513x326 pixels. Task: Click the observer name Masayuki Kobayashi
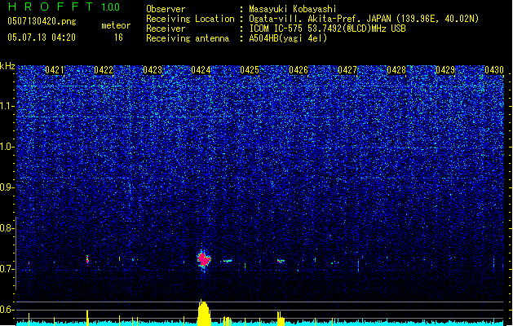point(293,9)
